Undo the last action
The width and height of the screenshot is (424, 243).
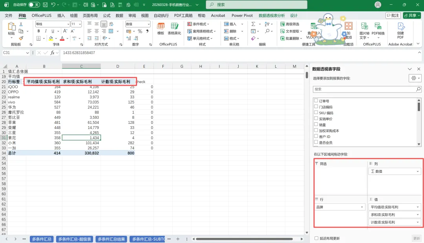(x=53, y=5)
